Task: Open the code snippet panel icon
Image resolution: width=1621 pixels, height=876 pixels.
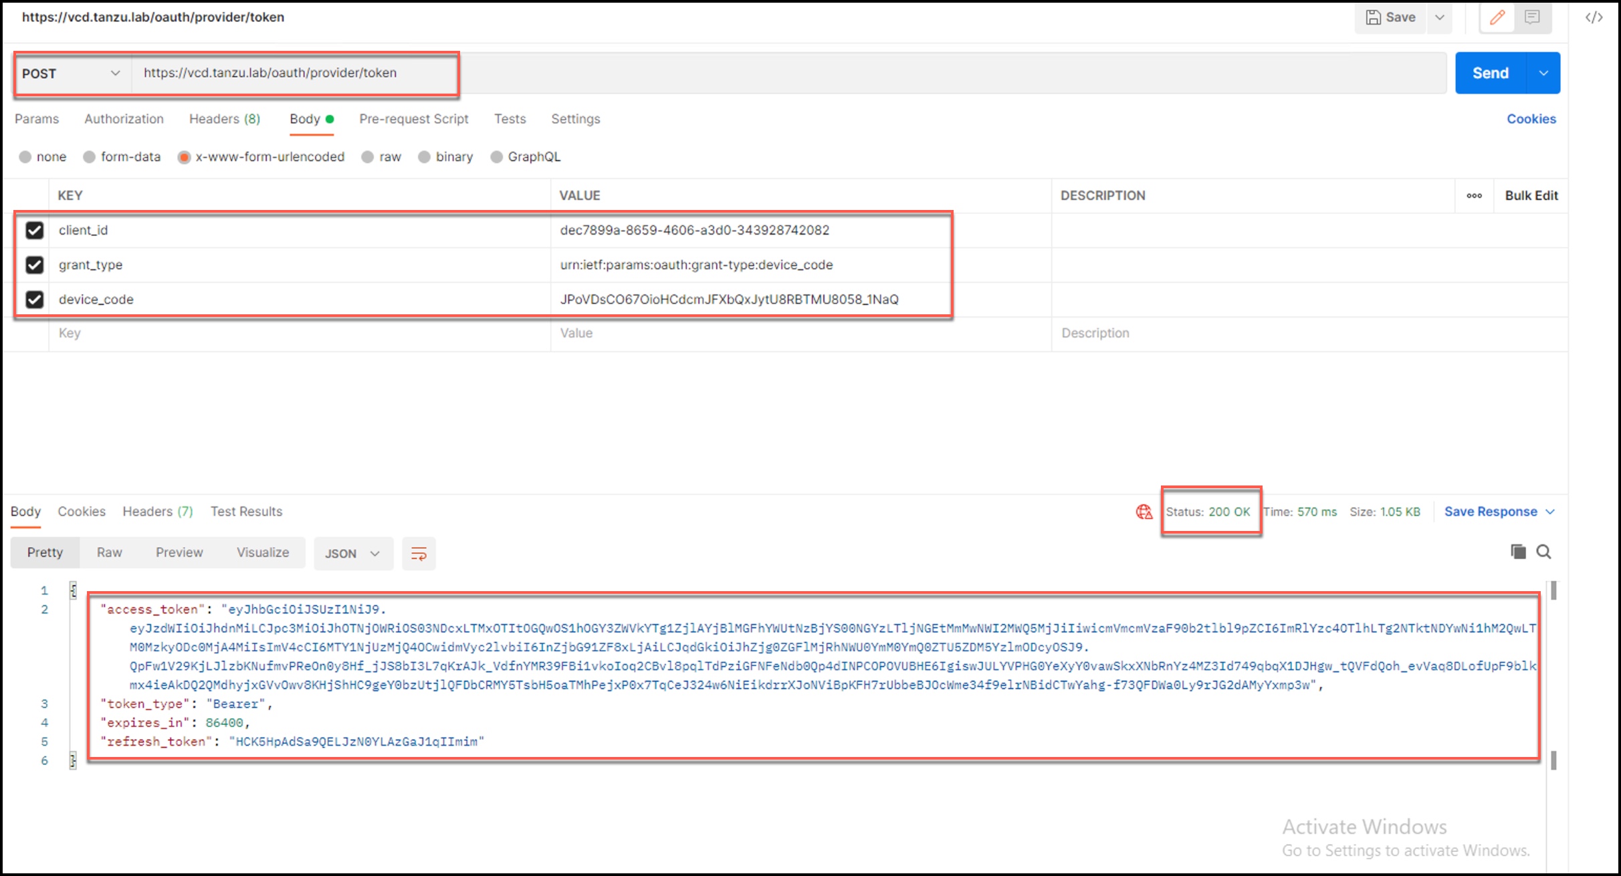Action: 1594,17
